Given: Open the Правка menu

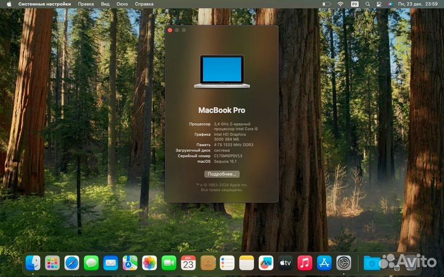Looking at the screenshot, I should tap(86, 4).
